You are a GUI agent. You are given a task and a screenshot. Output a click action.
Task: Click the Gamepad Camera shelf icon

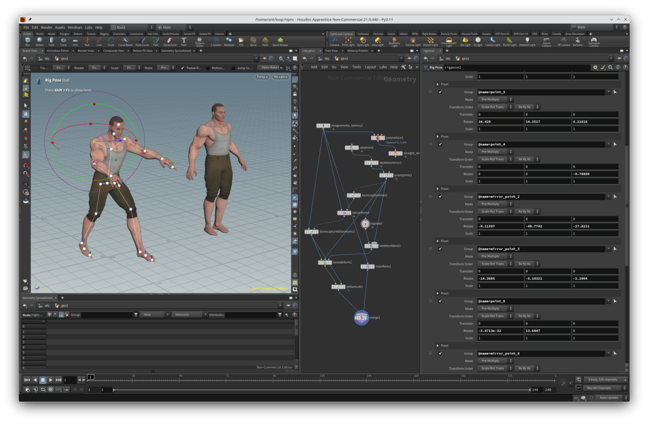tap(594, 42)
